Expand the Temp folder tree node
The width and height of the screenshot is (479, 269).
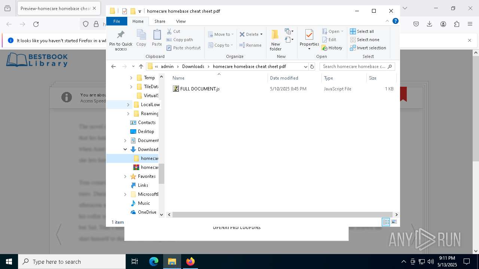[131, 78]
